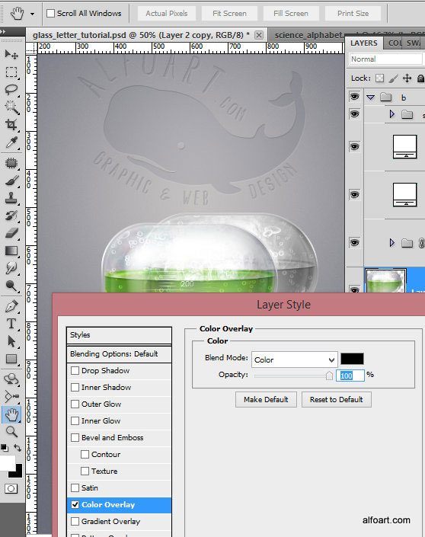This screenshot has width=425, height=537.
Task: Click the lock all padlock icon
Action: [x=420, y=78]
